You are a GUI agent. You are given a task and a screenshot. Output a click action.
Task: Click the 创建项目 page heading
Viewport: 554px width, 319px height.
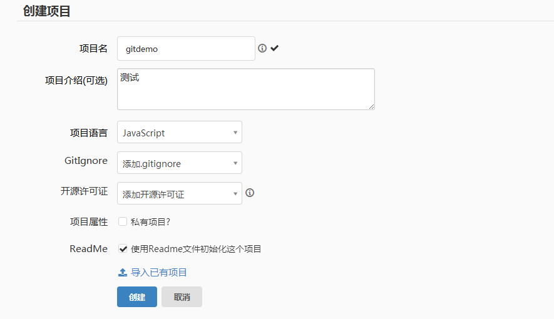47,11
